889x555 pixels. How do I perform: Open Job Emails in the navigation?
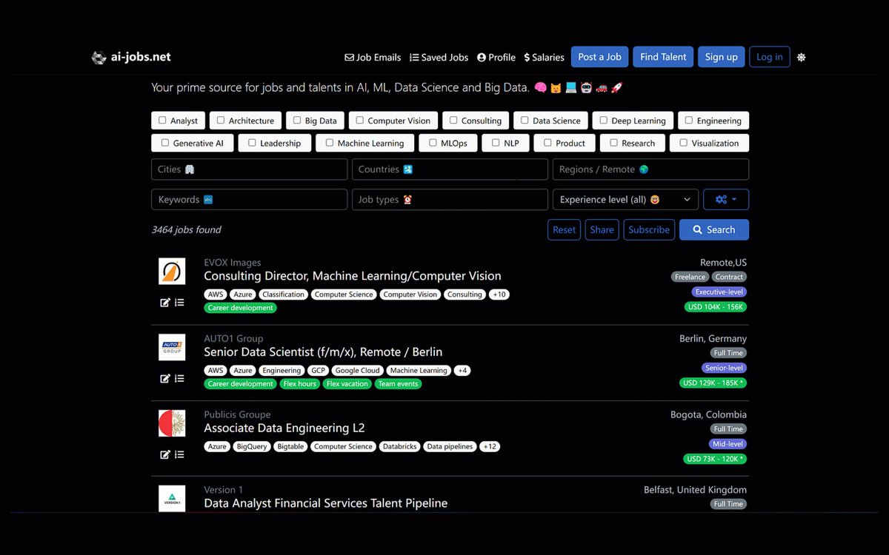tap(373, 57)
